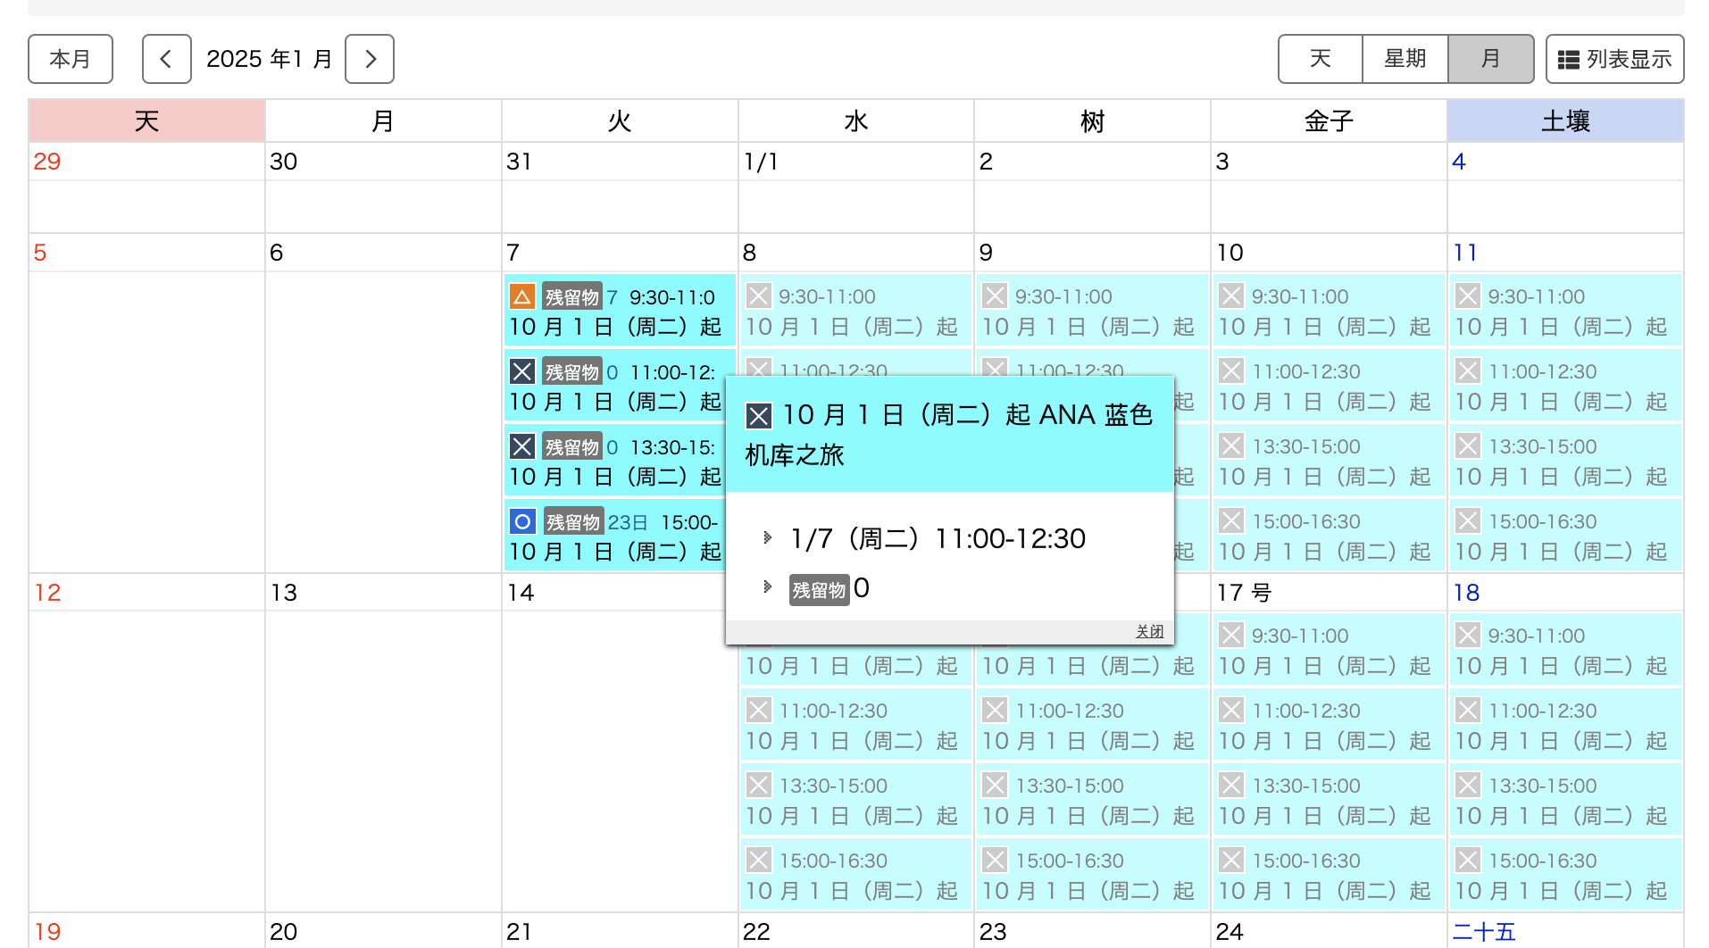The image size is (1709, 948).
Task: Switch to the 星期 week view
Action: point(1405,59)
